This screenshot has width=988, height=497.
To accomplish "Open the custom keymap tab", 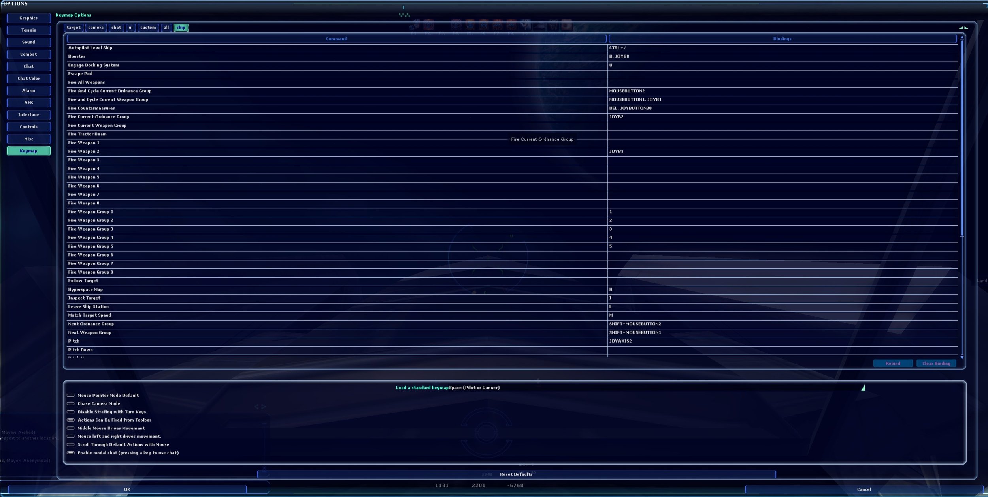I will [148, 28].
